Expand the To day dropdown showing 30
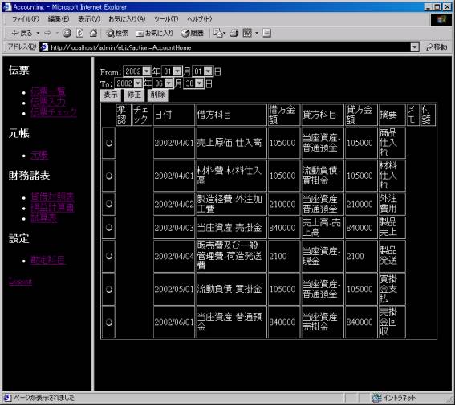 (199, 83)
